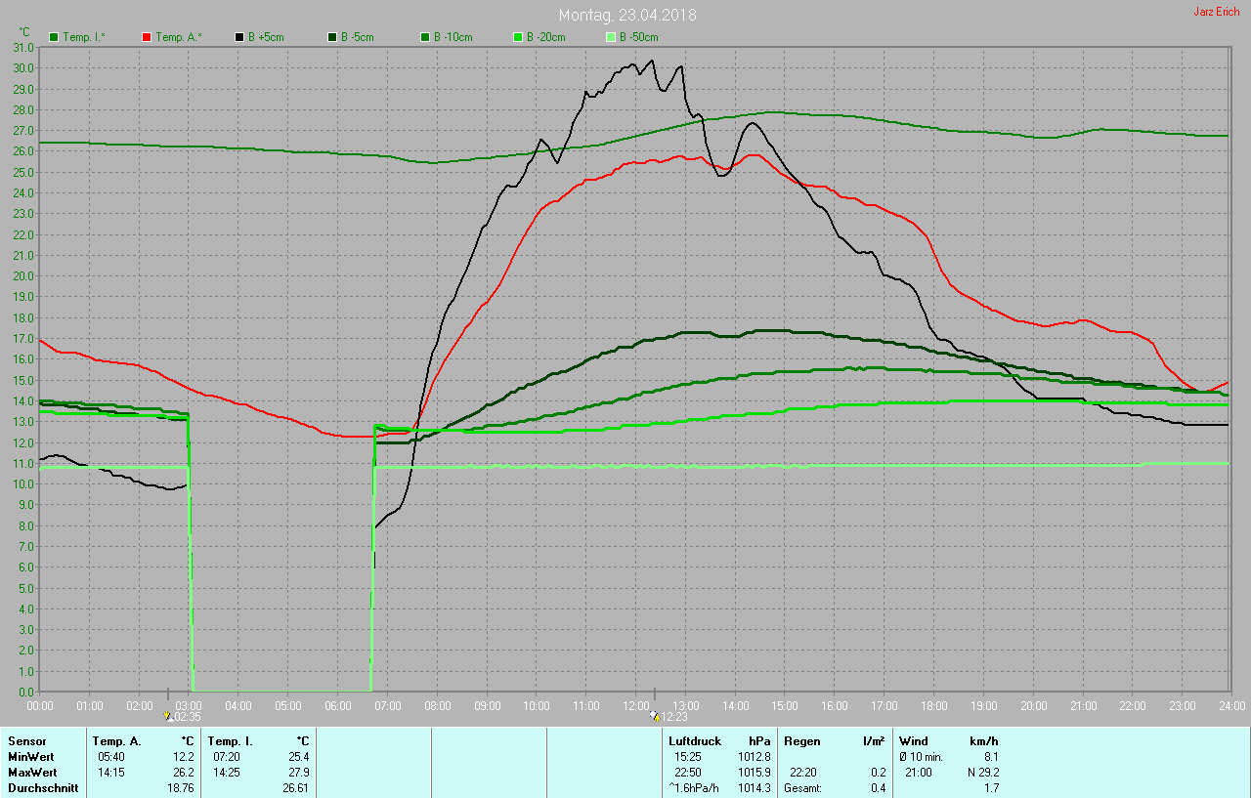Screen dimensions: 1251x798
Task: Click the Temp. I. dark green legend swatch
Action: (54, 37)
